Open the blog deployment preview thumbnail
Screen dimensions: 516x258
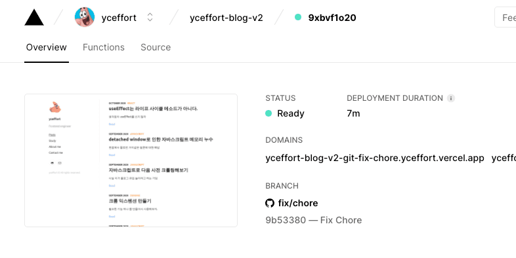tap(131, 160)
